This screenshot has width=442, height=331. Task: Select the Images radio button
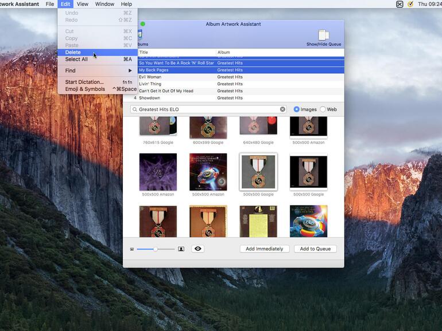pos(297,109)
